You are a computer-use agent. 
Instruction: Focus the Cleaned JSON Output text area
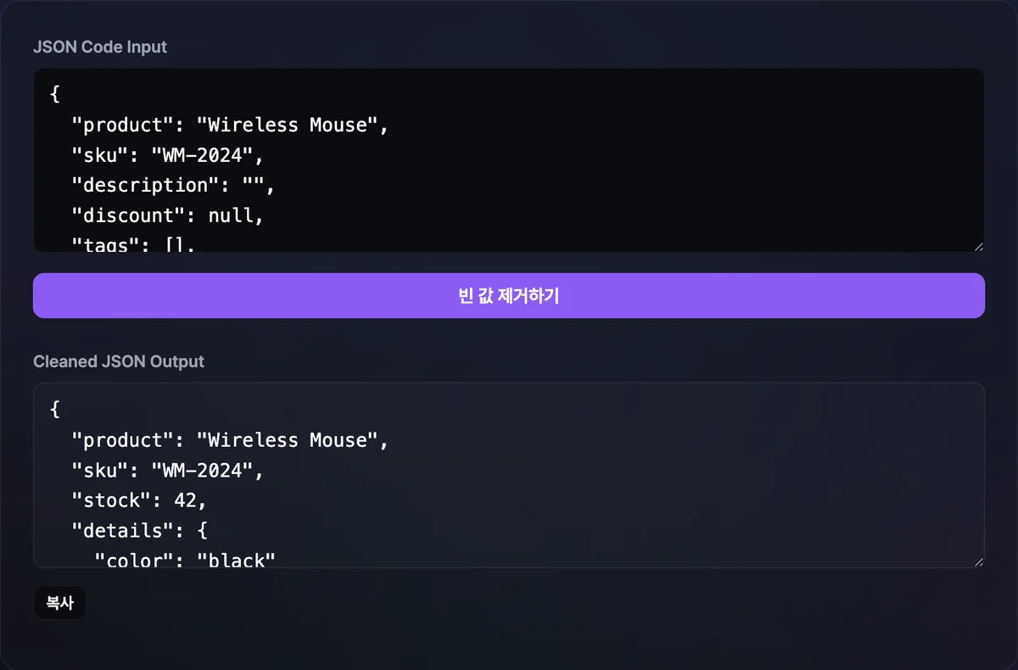point(509,475)
